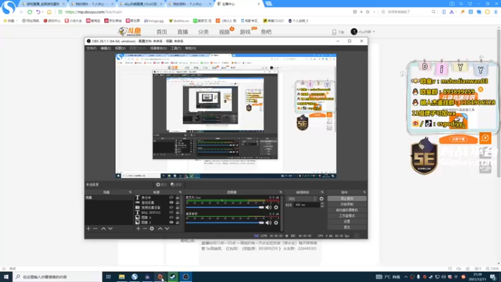The width and height of the screenshot is (501, 282).
Task: Open Sogou browser from taskbar
Action: coord(135,276)
